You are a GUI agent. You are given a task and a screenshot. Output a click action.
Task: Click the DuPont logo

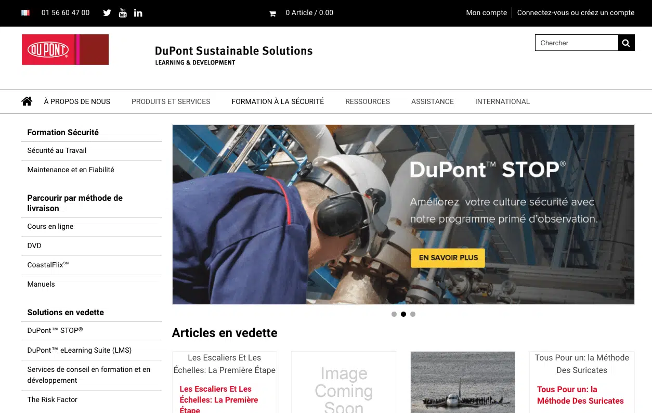point(65,49)
